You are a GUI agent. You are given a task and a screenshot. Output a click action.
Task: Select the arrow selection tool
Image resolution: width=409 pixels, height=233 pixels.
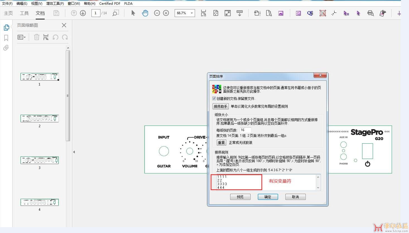point(133,13)
